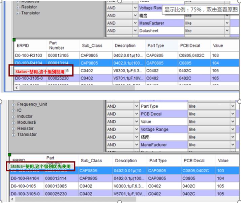
Task: Select Resistor label in the lower tree
Action: [x=25, y=128]
